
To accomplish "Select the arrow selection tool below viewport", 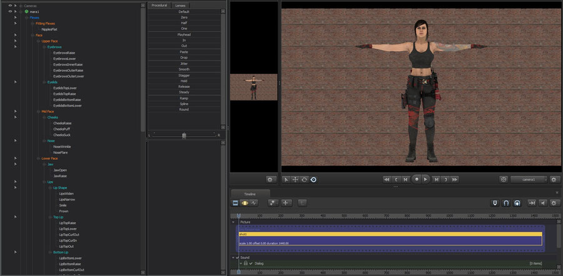I will [x=287, y=179].
